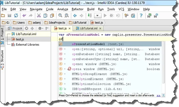This screenshot has width=179, height=107.
Task: Click the Open folder toolbar icon
Action: 3,15
